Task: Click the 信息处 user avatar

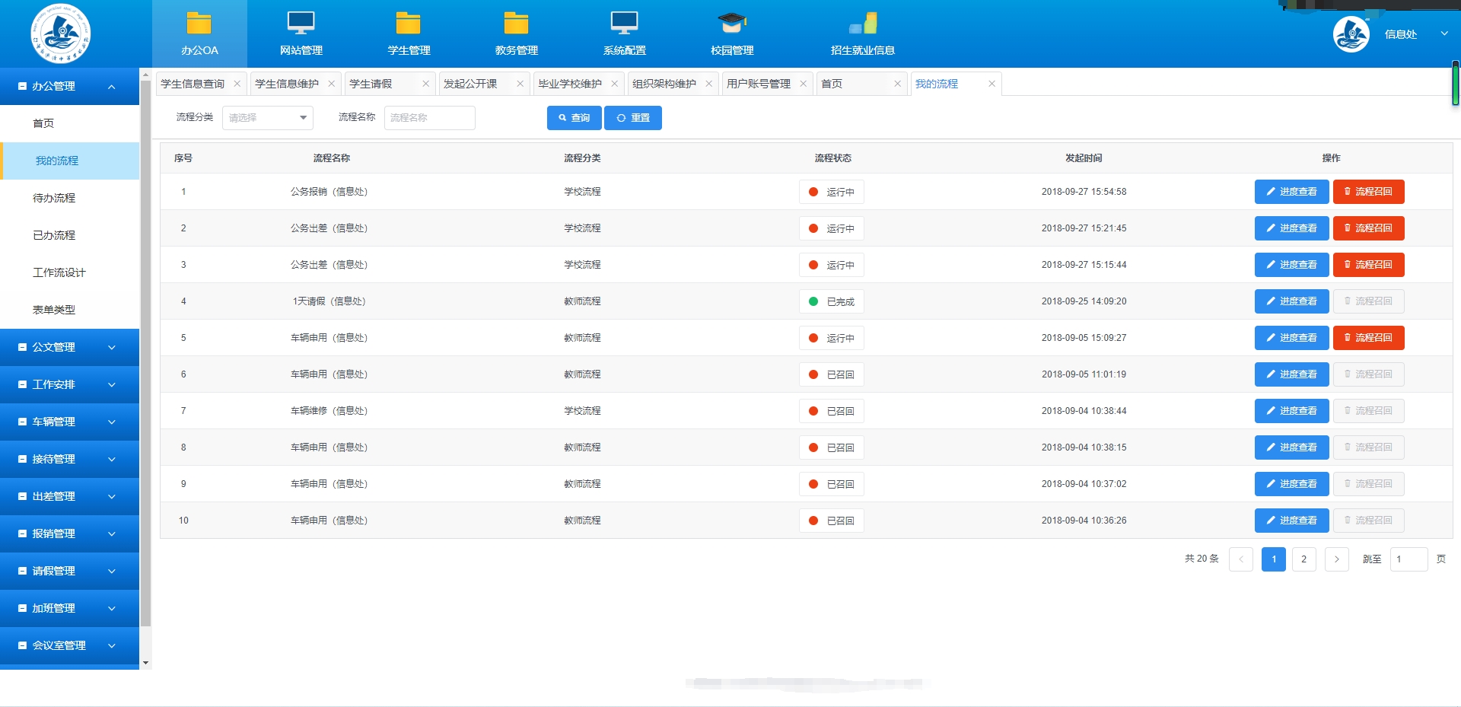Action: [1351, 34]
